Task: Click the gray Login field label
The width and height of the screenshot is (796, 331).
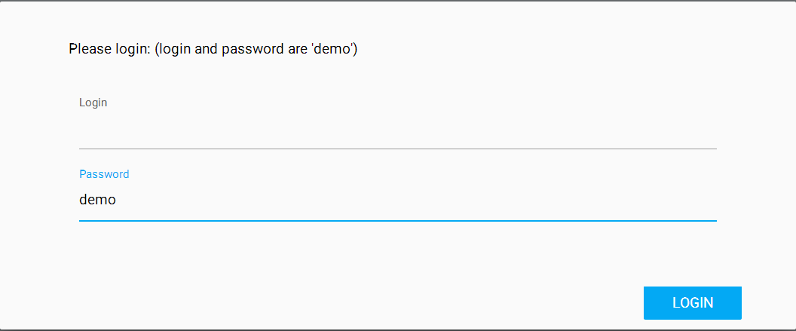Action: 93,103
